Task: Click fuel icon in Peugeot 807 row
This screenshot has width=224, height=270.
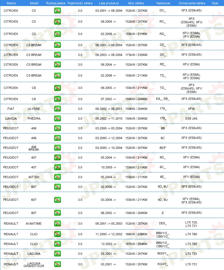Action: click(57, 213)
